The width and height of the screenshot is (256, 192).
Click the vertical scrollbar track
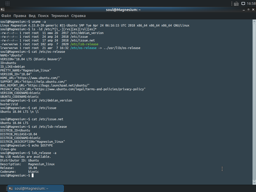[254, 102]
